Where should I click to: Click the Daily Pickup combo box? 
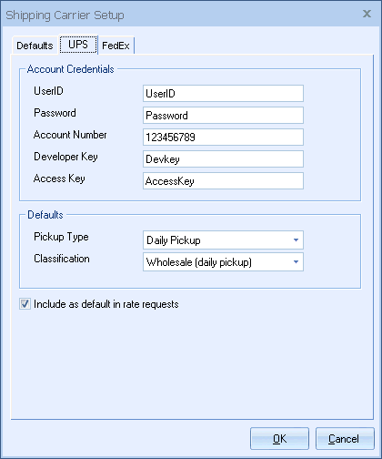click(223, 240)
